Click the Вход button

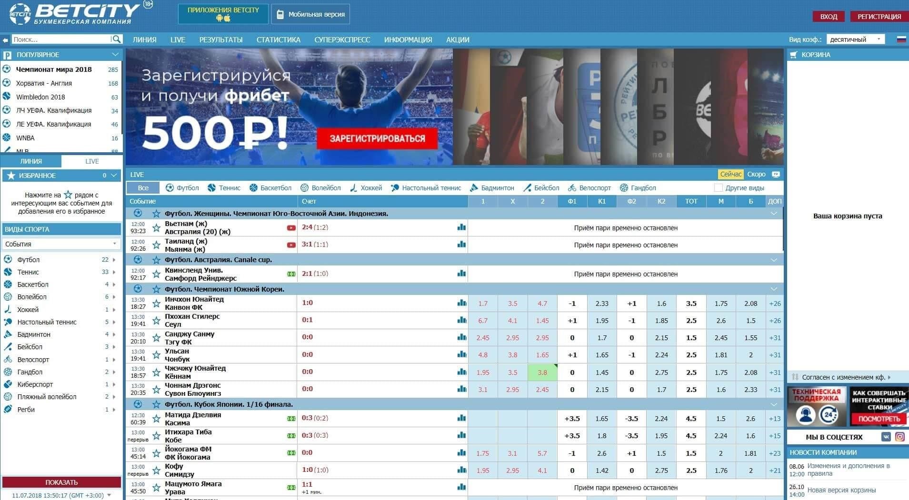click(x=829, y=17)
